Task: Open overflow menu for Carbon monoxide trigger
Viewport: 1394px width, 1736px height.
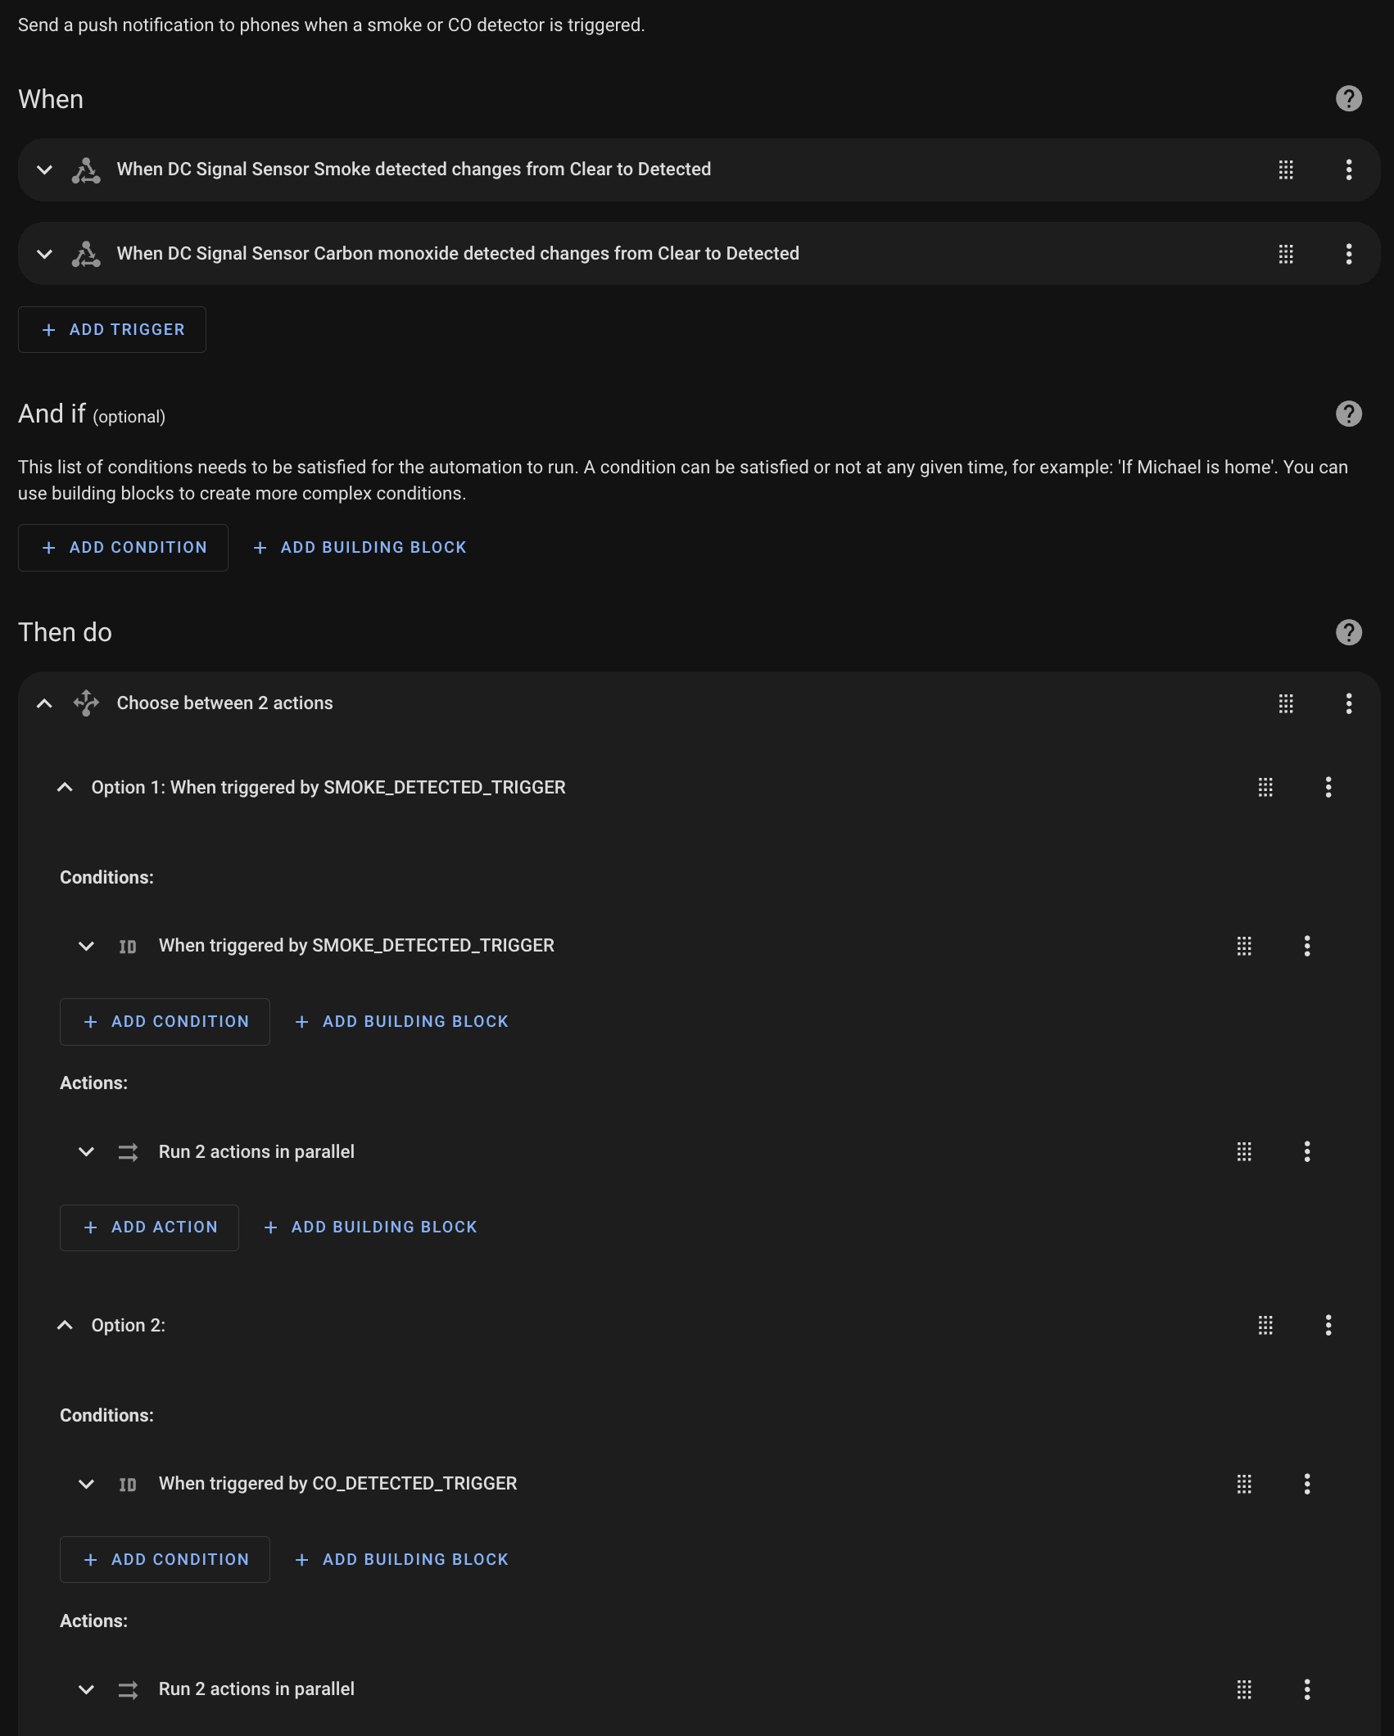Action: tap(1348, 254)
